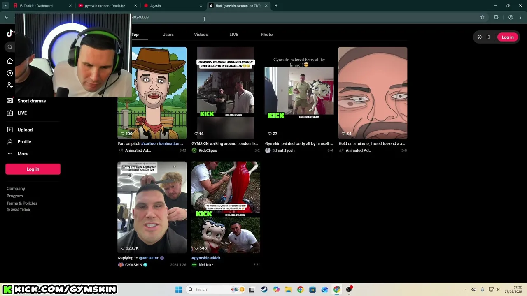Open the Following people icon
The height and width of the screenshot is (296, 527).
pos(10,85)
